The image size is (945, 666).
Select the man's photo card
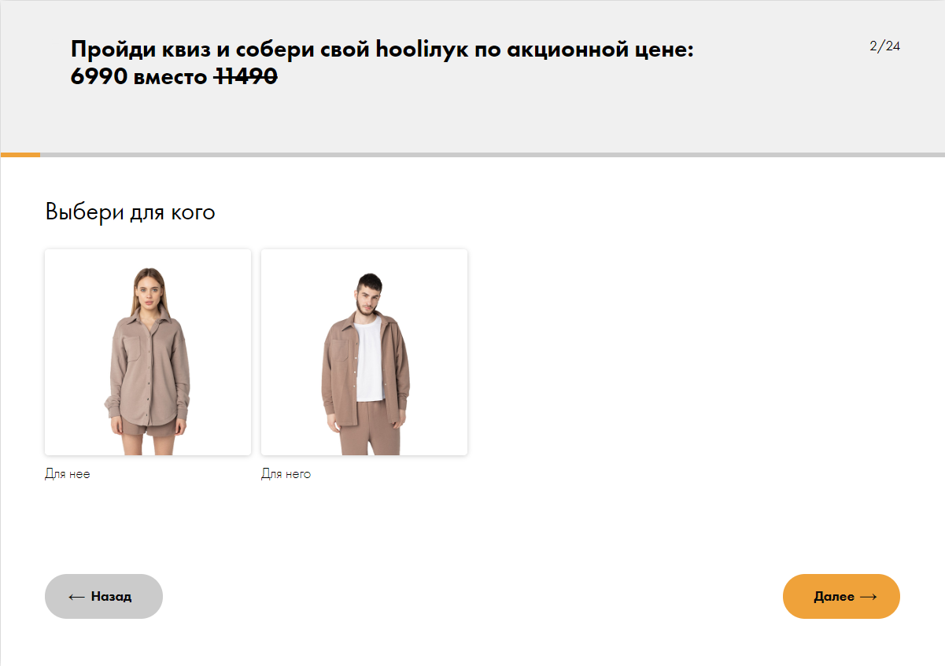364,352
